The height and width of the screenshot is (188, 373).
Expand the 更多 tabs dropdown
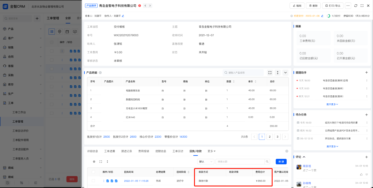(x=212, y=151)
